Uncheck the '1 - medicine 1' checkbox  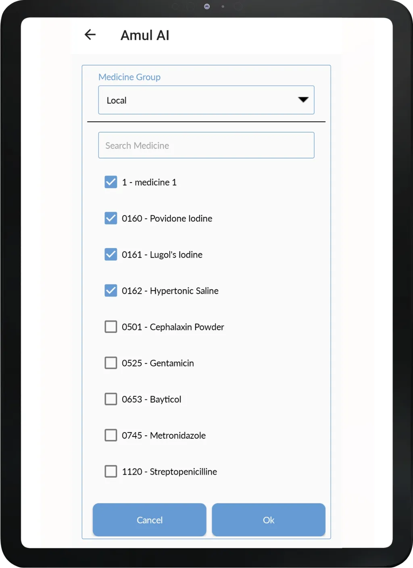click(x=111, y=182)
